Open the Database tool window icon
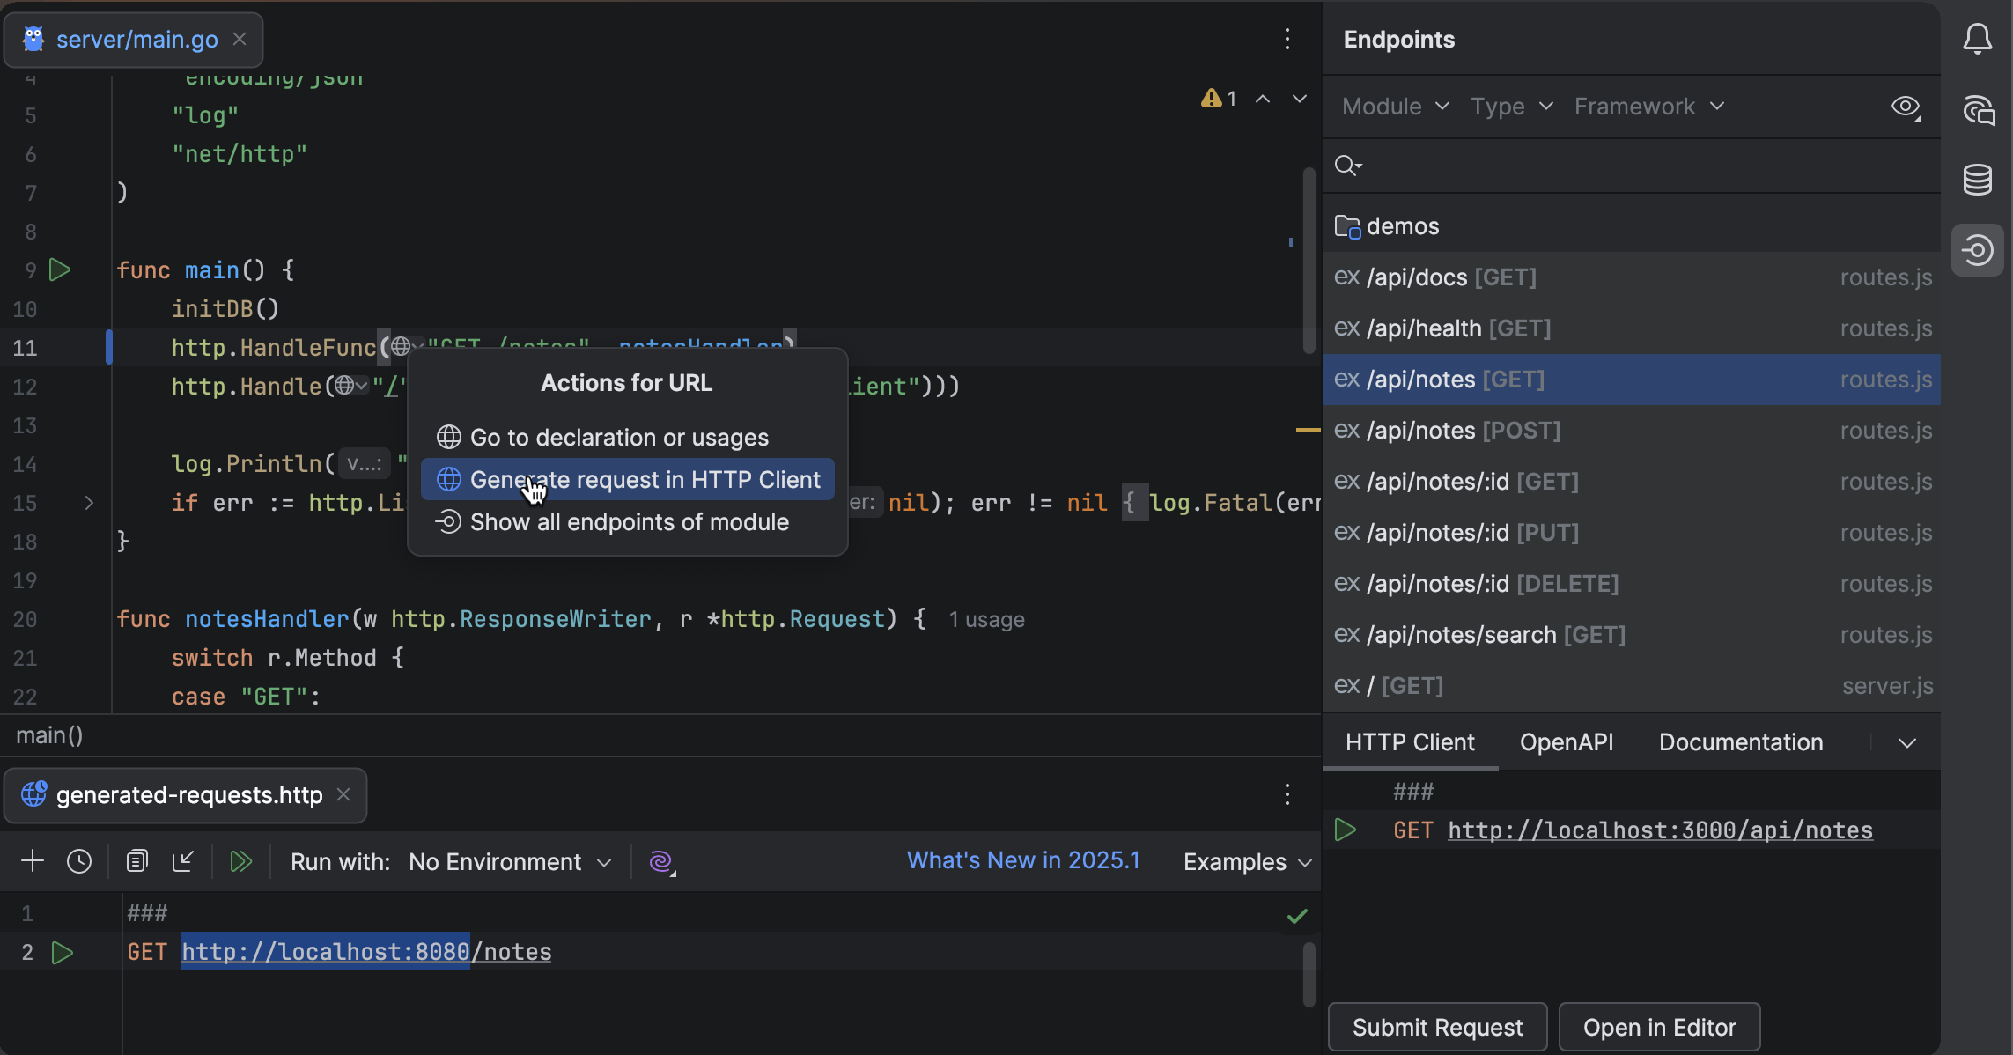 [1977, 180]
